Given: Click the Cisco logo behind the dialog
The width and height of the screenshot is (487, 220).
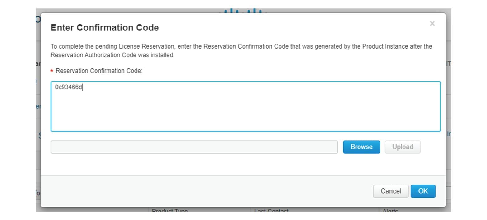Looking at the screenshot, I should pos(243,11).
